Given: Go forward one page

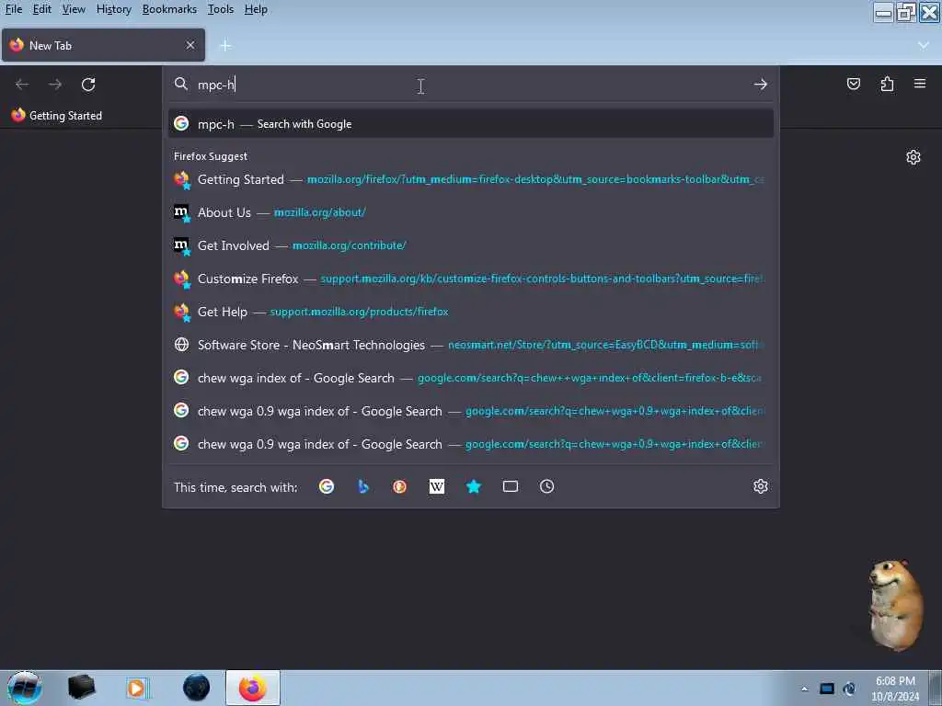Looking at the screenshot, I should click(x=55, y=85).
